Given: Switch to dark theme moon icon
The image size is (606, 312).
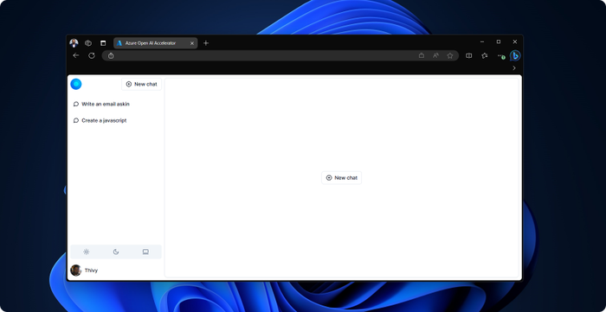Looking at the screenshot, I should 116,252.
